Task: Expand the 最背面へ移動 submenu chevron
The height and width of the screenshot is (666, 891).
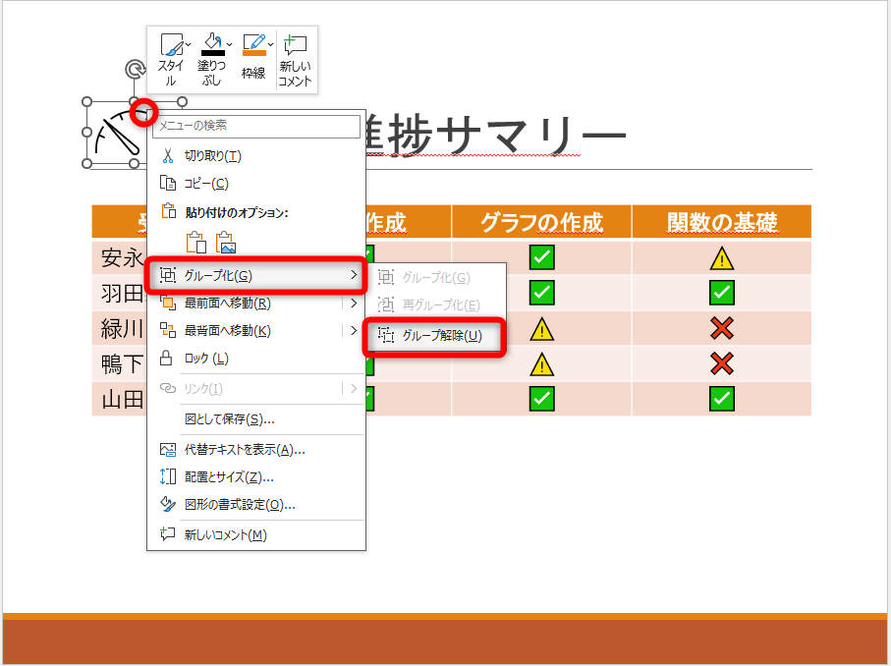Action: 356,330
